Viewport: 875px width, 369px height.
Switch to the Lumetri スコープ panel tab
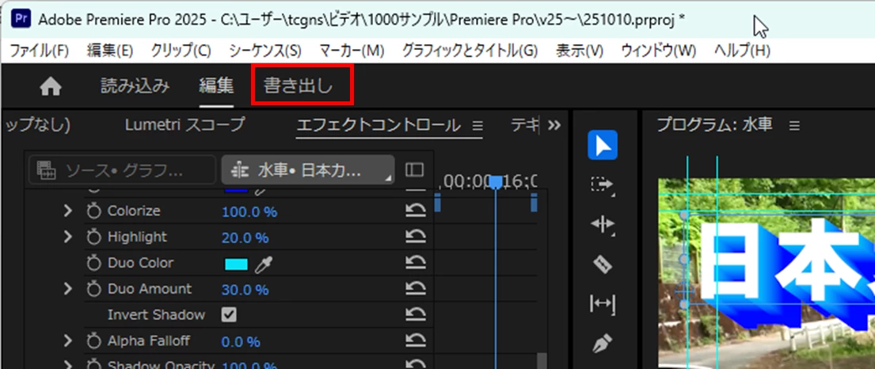click(x=185, y=125)
